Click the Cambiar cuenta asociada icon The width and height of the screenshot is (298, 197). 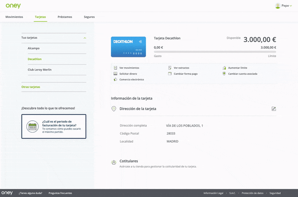(x=224, y=74)
